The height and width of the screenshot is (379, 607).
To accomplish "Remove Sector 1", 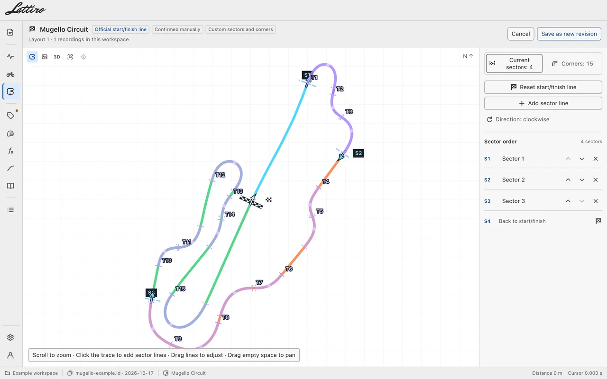I will (x=596, y=159).
